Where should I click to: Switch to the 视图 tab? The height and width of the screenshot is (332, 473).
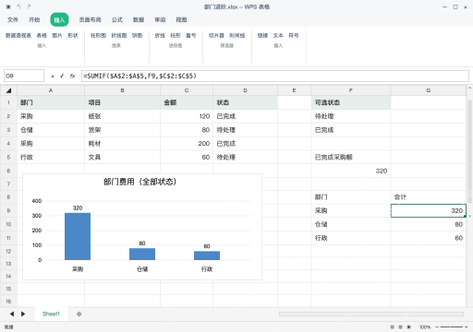coord(181,20)
